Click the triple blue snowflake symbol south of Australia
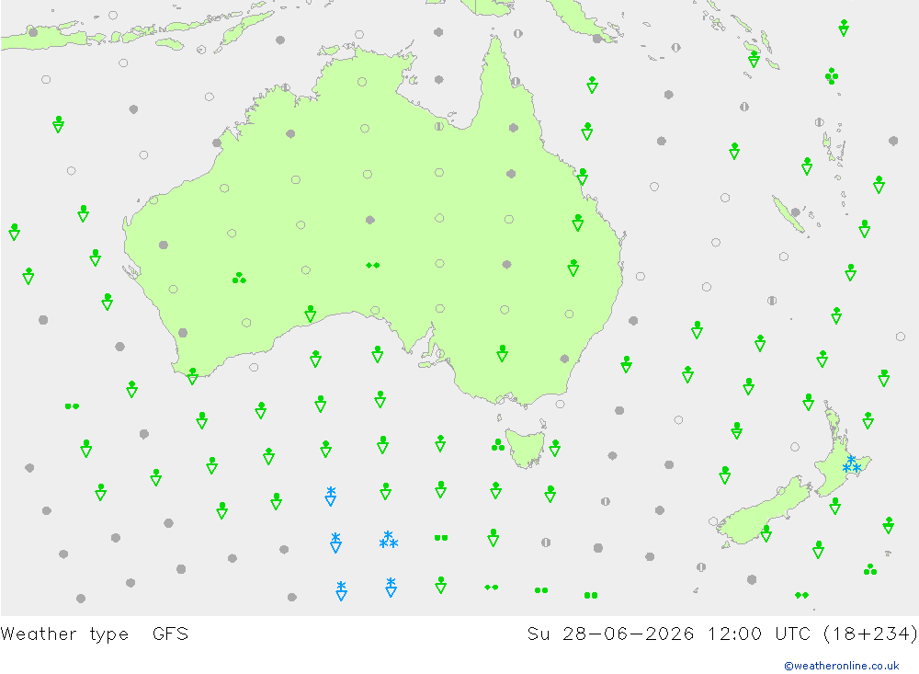919x674 pixels. click(x=388, y=540)
